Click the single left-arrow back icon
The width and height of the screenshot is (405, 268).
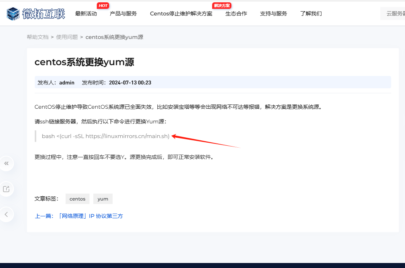click(x=6, y=214)
